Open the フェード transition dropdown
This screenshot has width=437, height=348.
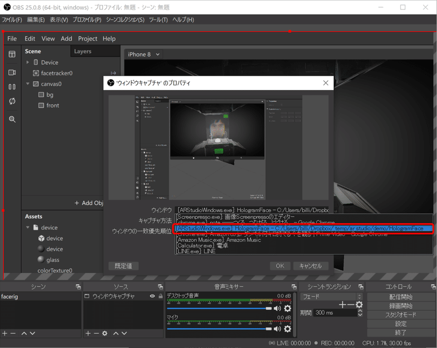(332, 297)
